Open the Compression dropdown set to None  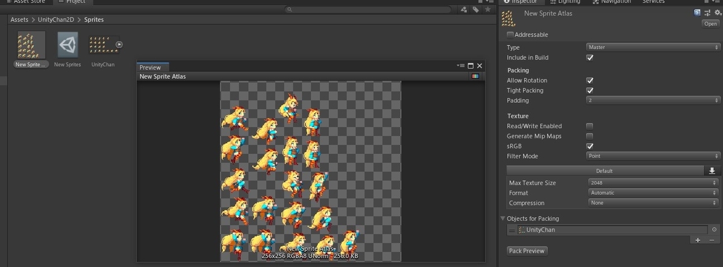tap(654, 203)
